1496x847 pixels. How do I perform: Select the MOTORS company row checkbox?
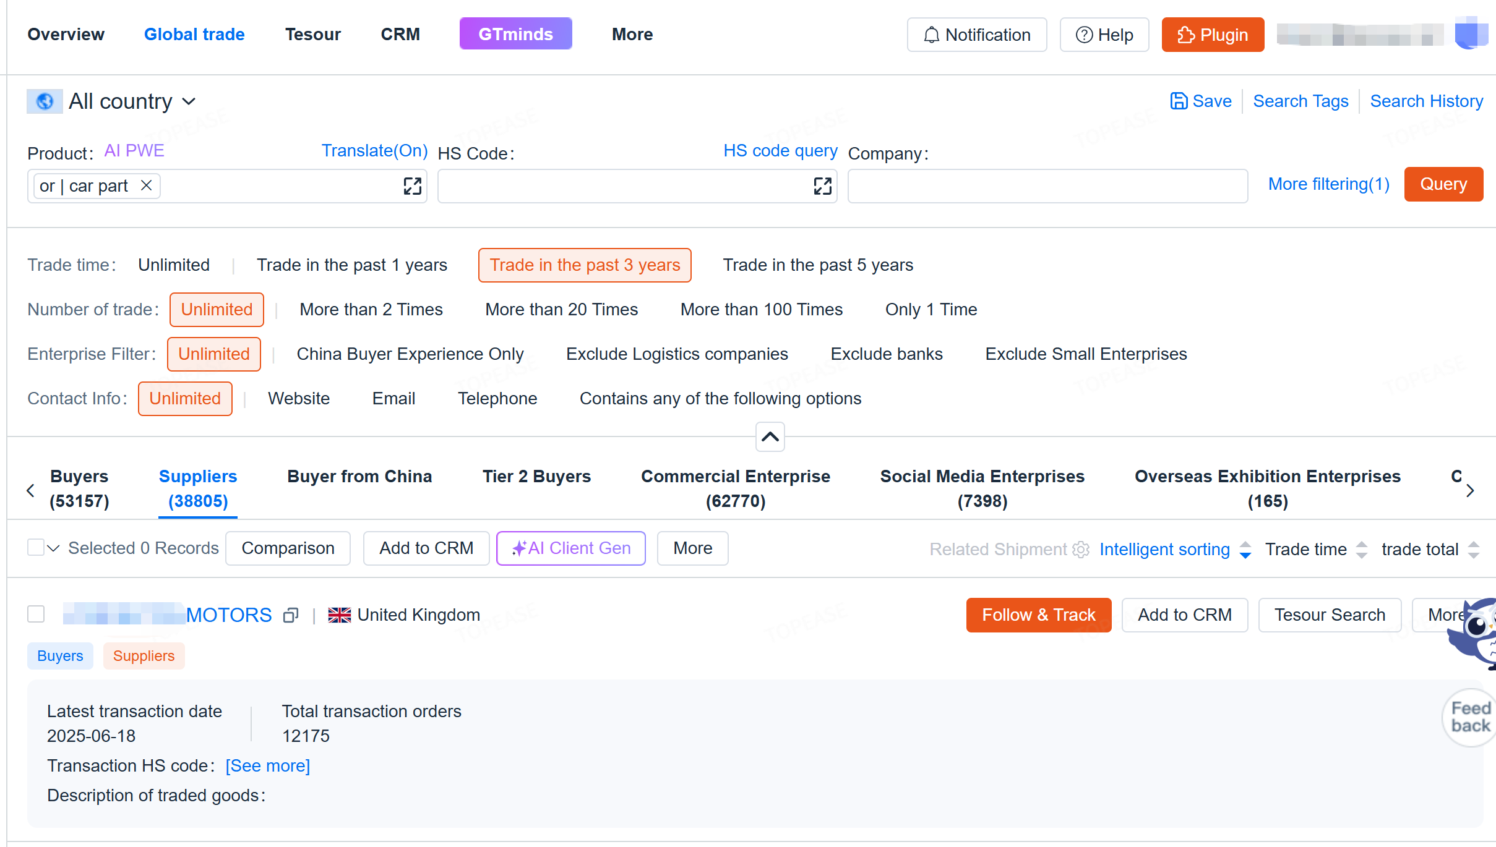pyautogui.click(x=36, y=614)
